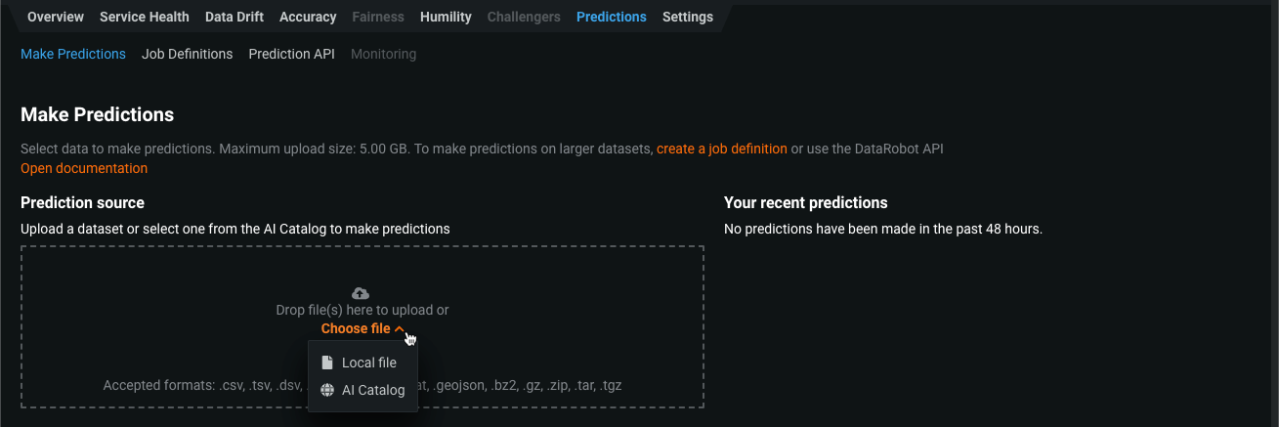This screenshot has width=1279, height=427.
Task: Open the Settings tab
Action: pyautogui.click(x=688, y=17)
